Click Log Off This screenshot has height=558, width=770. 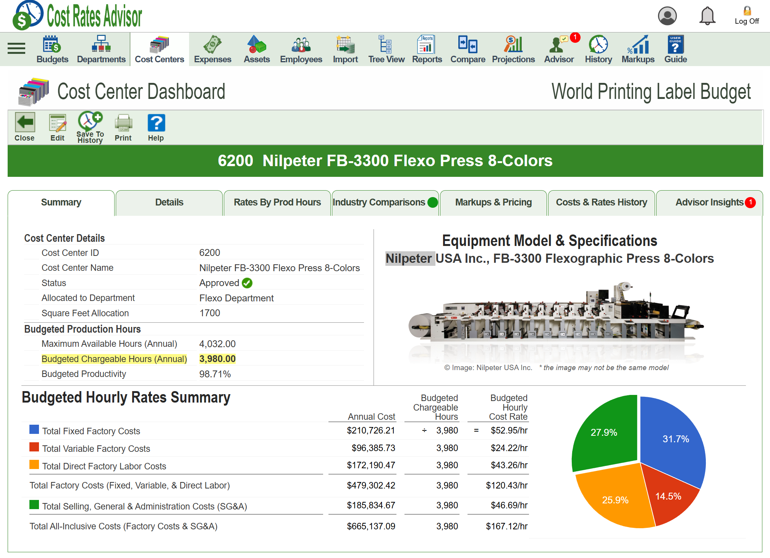click(x=747, y=16)
